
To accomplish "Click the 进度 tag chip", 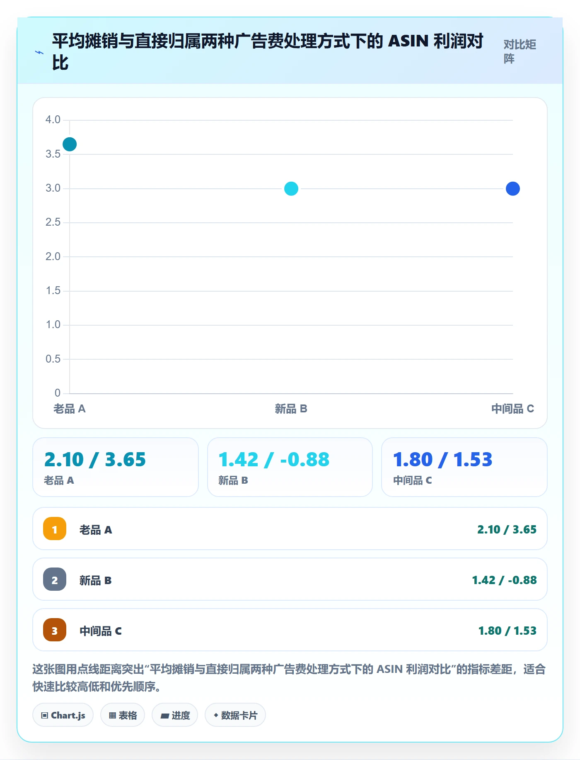I will [x=175, y=715].
